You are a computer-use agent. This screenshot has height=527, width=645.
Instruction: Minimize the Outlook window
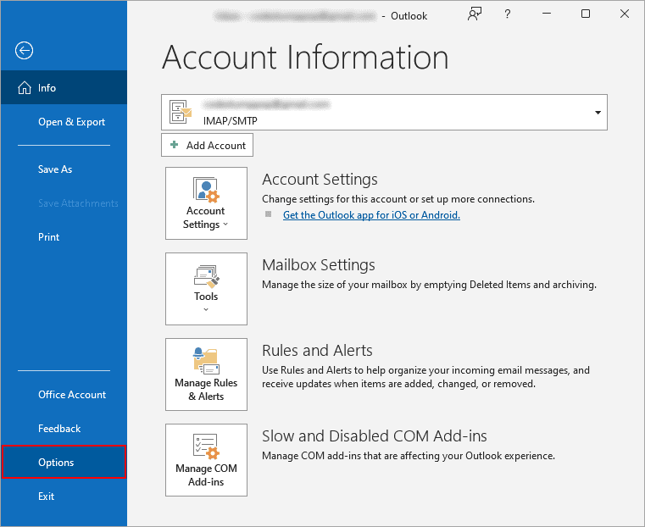point(547,14)
